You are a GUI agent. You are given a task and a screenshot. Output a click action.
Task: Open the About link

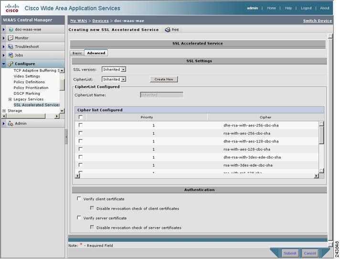tap(324, 8)
